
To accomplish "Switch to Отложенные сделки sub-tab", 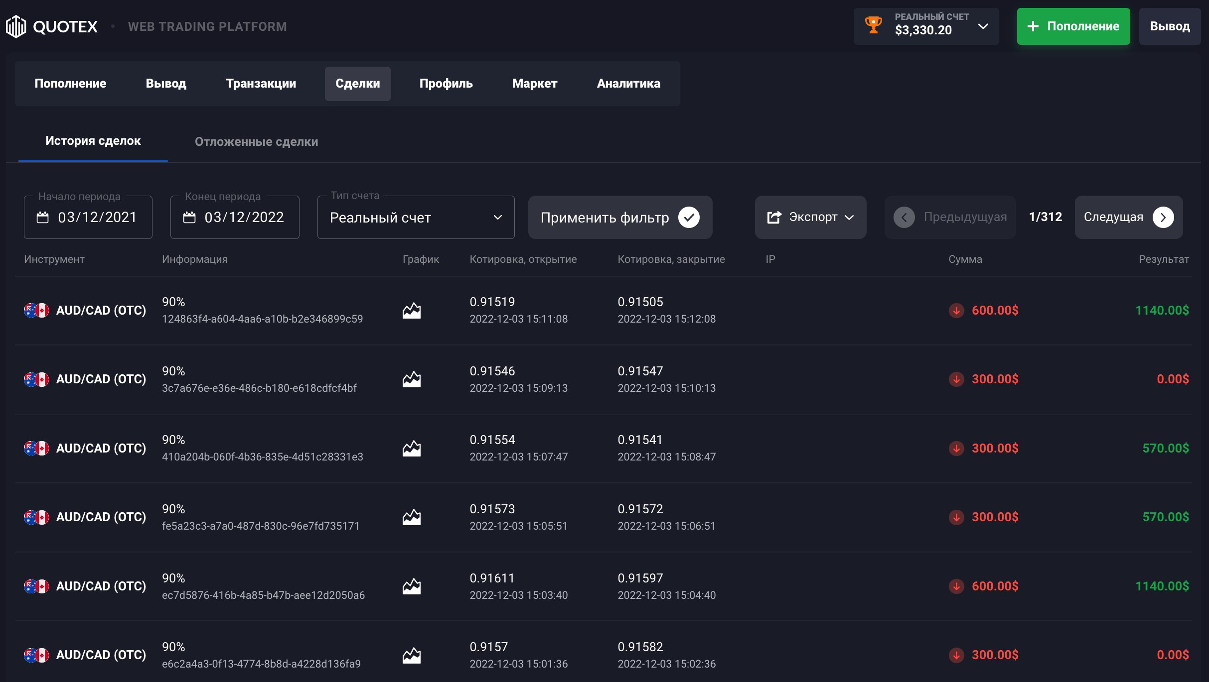I will 256,142.
